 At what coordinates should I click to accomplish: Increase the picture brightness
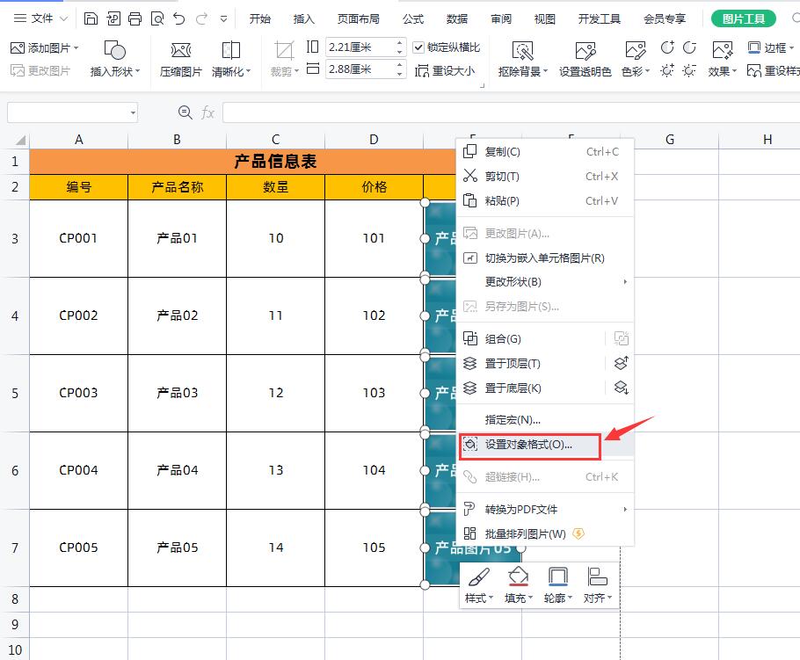pos(668,71)
